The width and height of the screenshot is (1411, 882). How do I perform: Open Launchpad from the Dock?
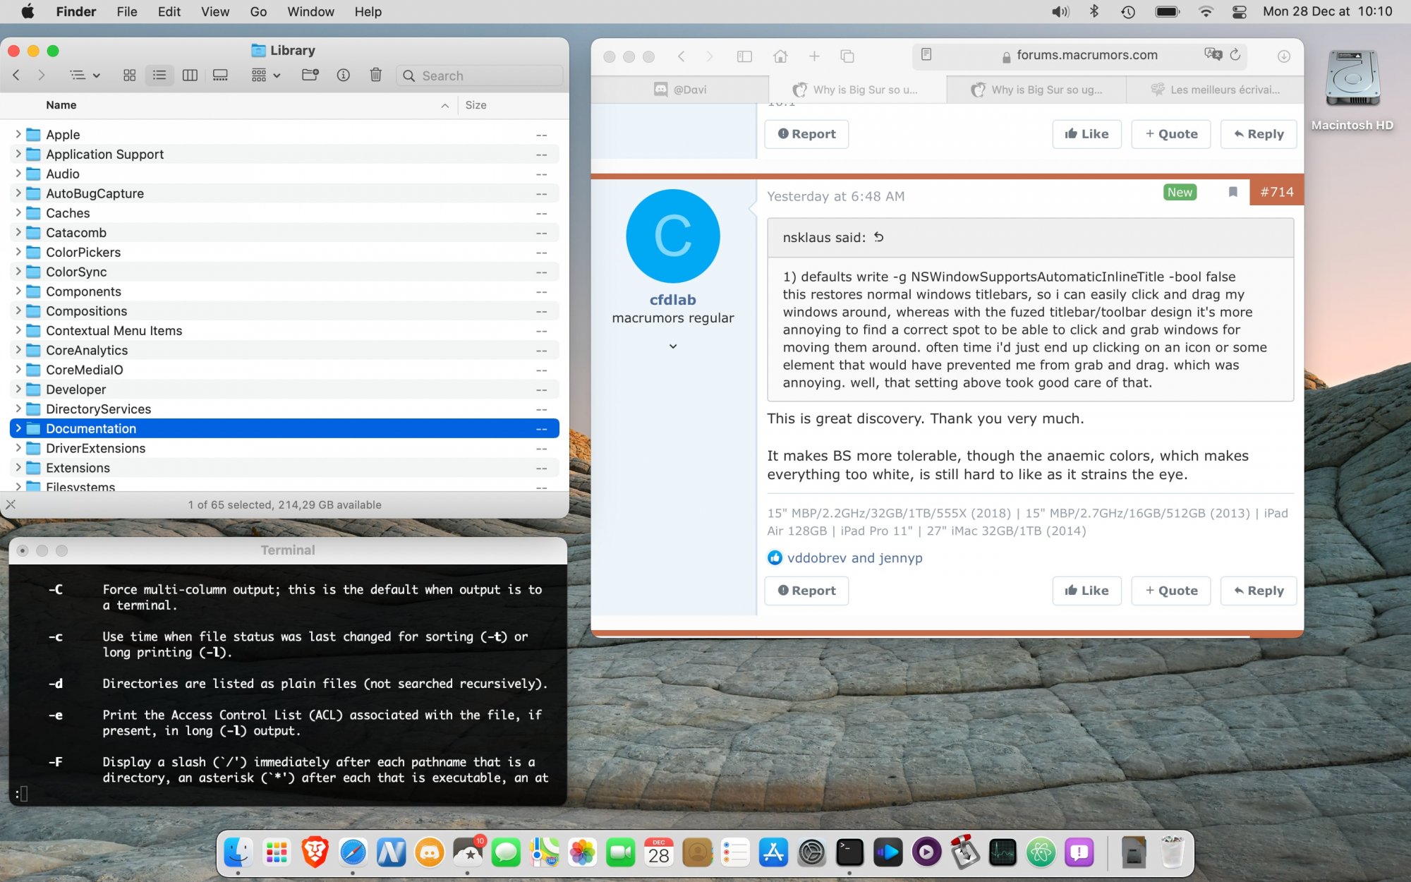(x=277, y=852)
